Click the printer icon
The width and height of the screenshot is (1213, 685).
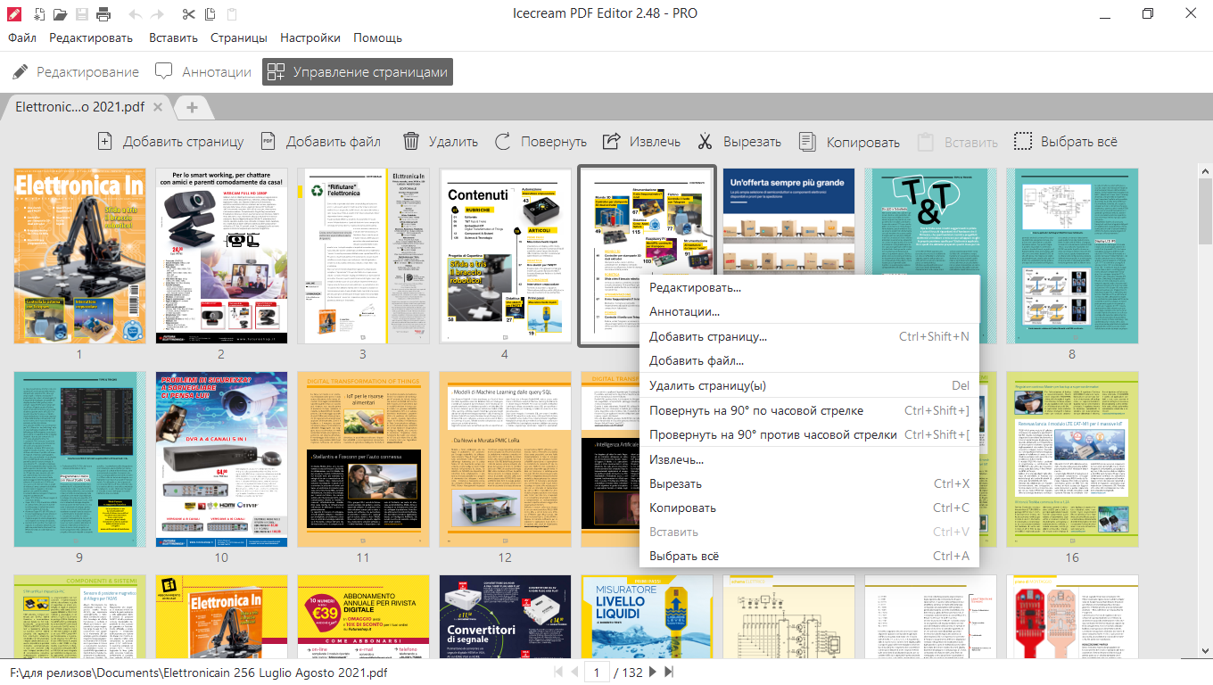[x=103, y=13]
